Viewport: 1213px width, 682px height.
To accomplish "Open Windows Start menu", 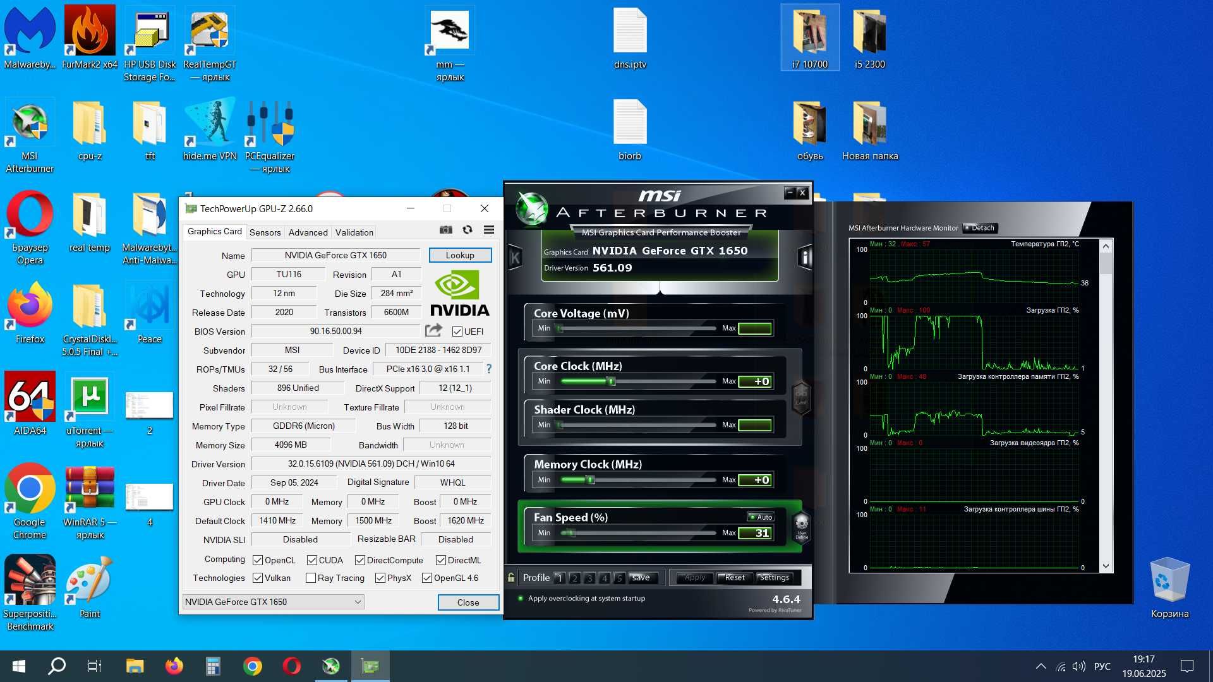I will 19,666.
